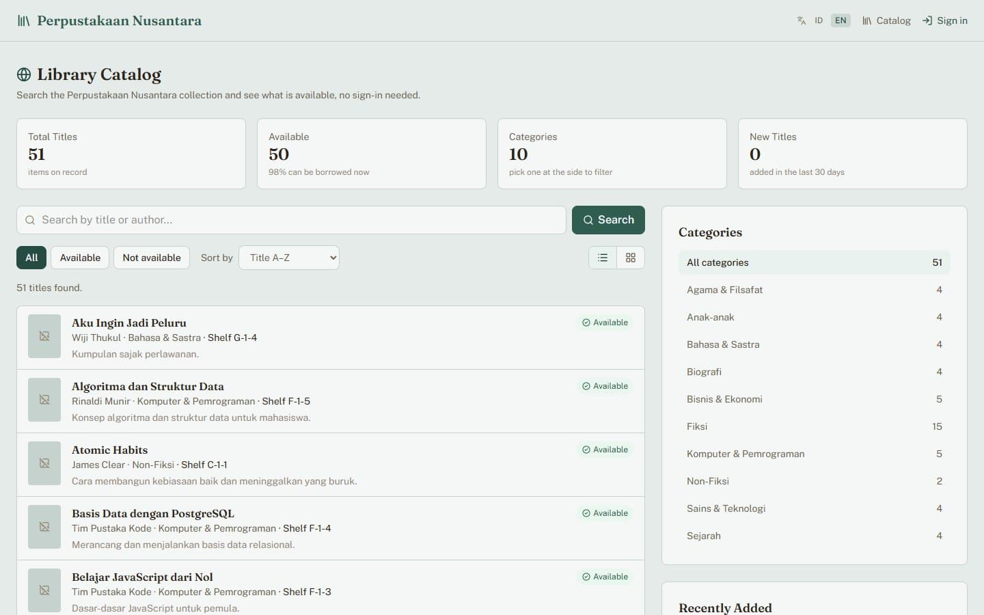Screen dimensions: 984x615
Task: Select the All filter
Action: coord(31,258)
